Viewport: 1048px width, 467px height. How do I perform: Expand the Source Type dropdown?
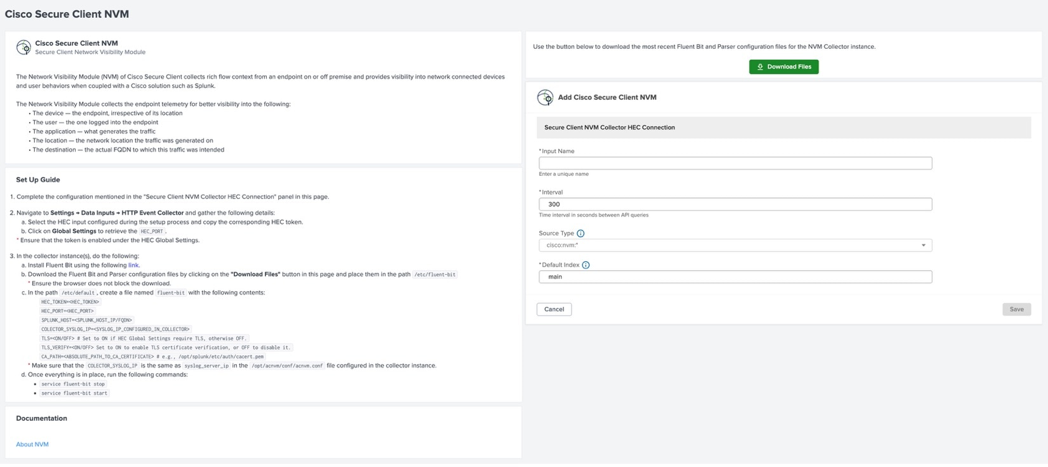[x=735, y=246]
